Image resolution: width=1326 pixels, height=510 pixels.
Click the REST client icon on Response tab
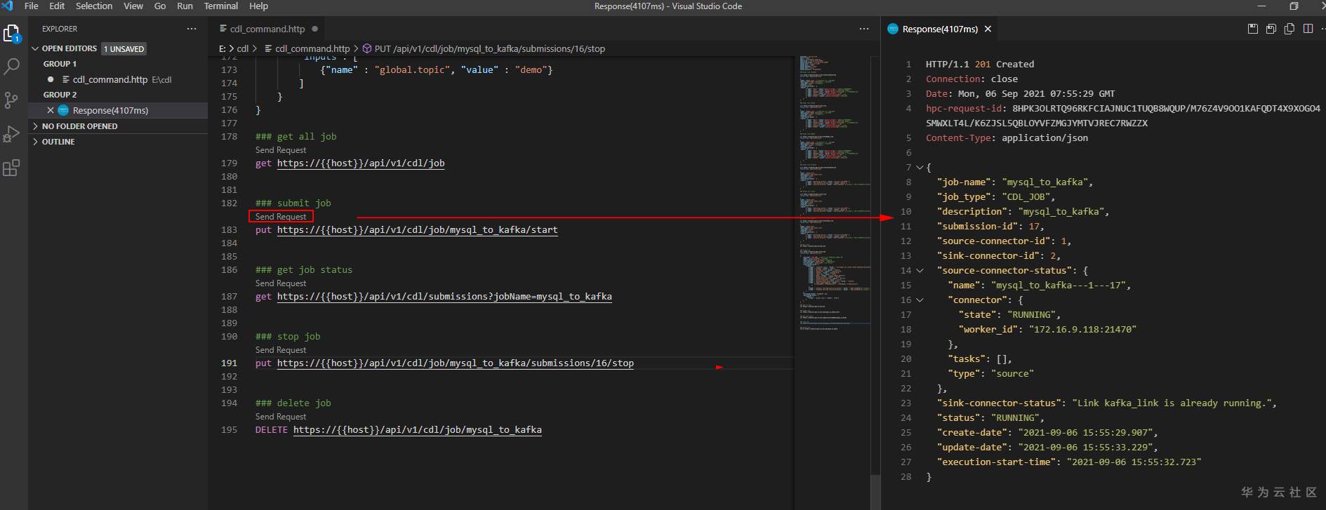893,29
